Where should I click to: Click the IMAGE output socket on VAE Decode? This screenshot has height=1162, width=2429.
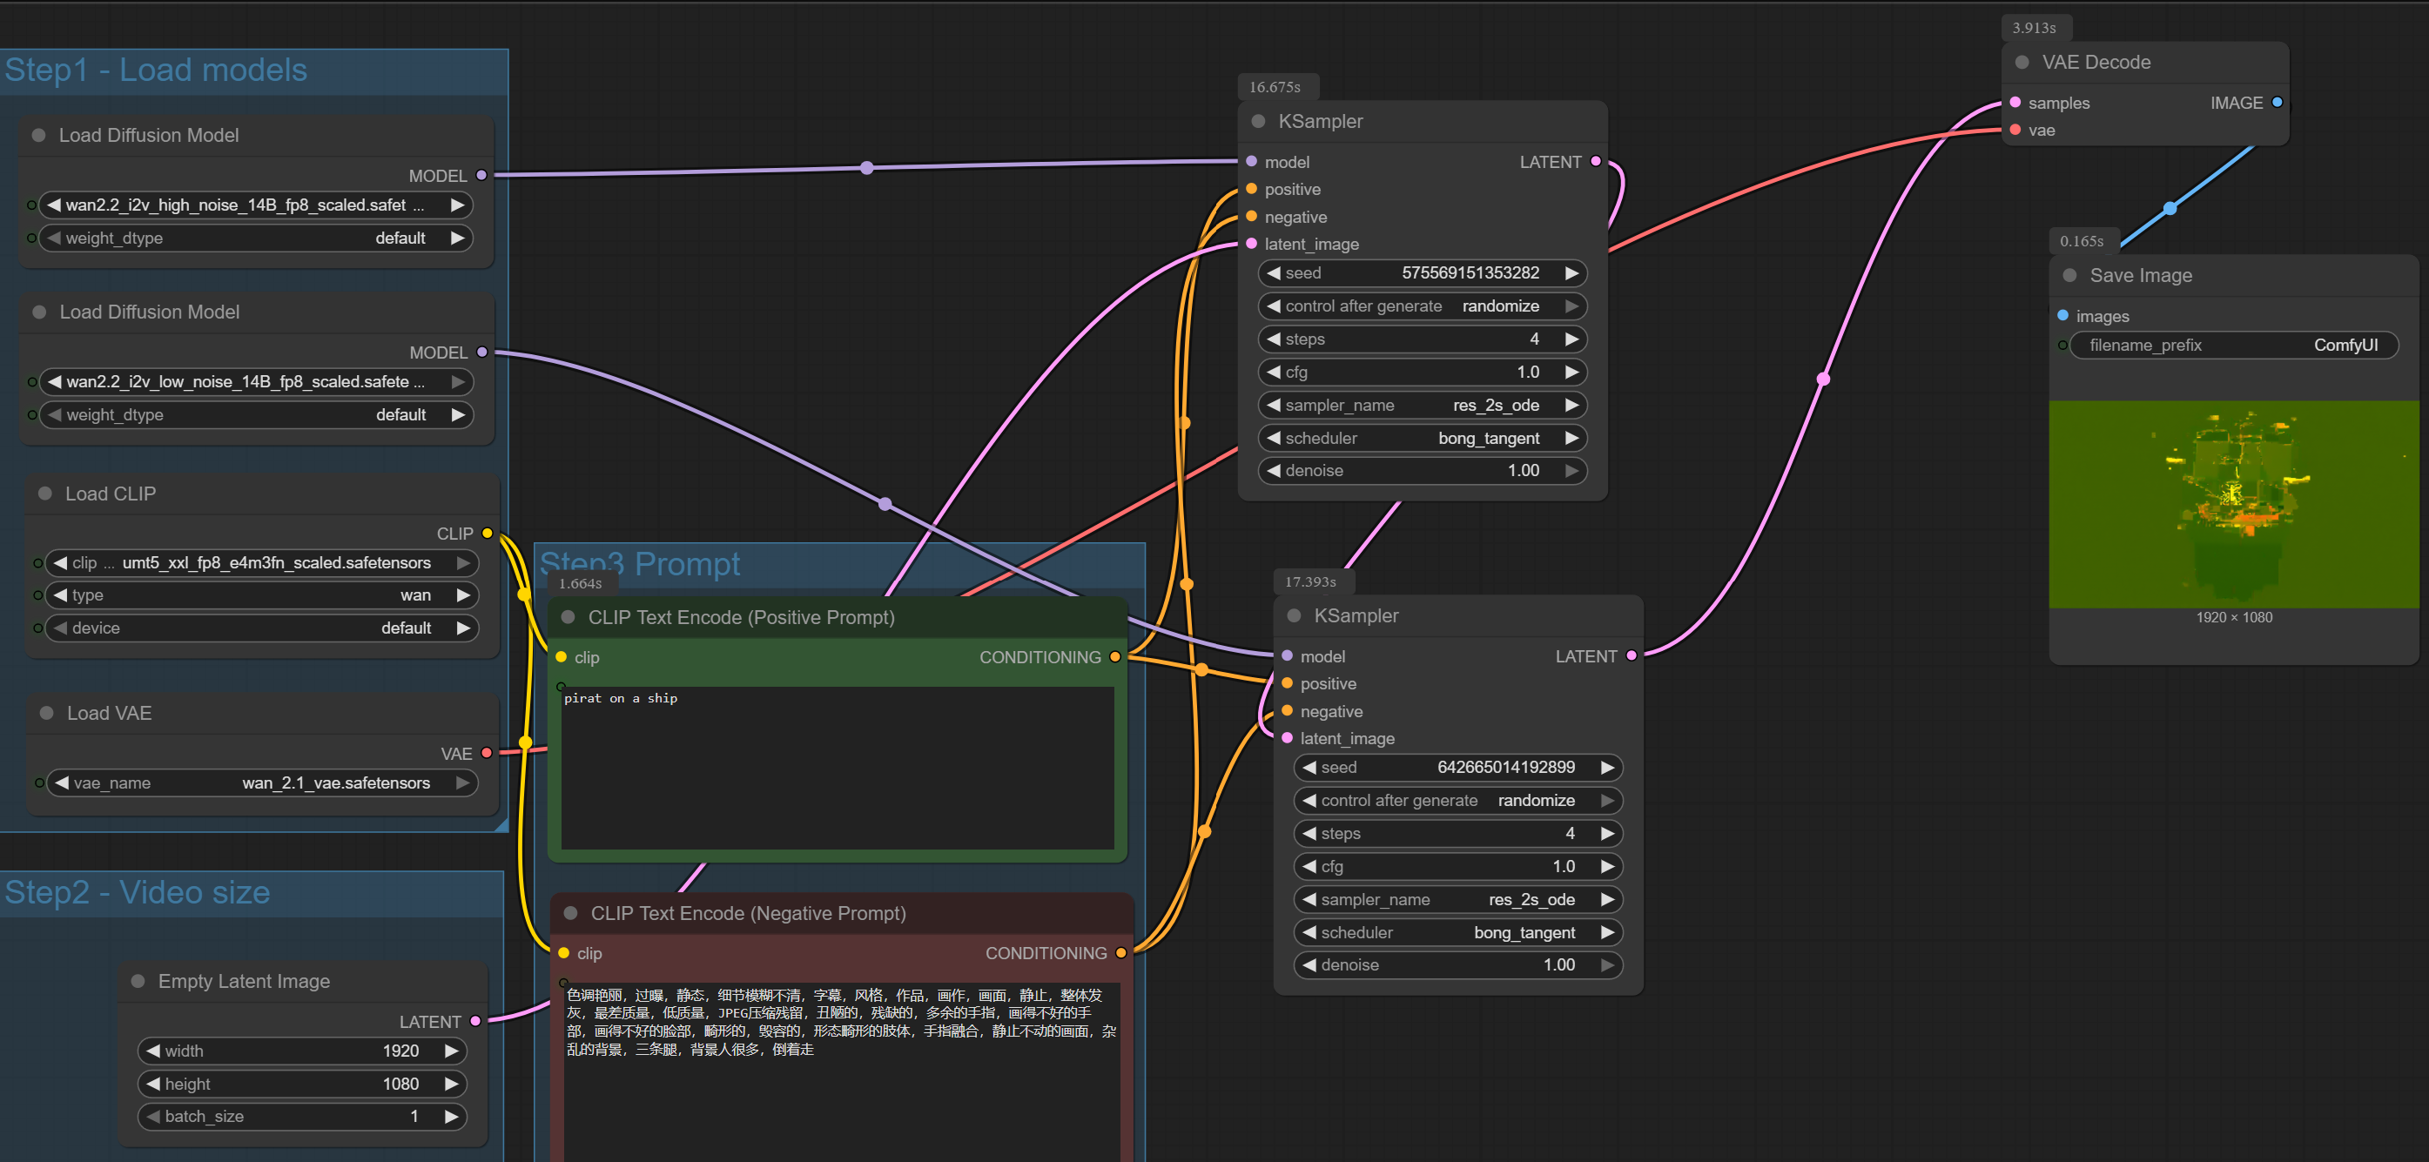tap(2278, 103)
